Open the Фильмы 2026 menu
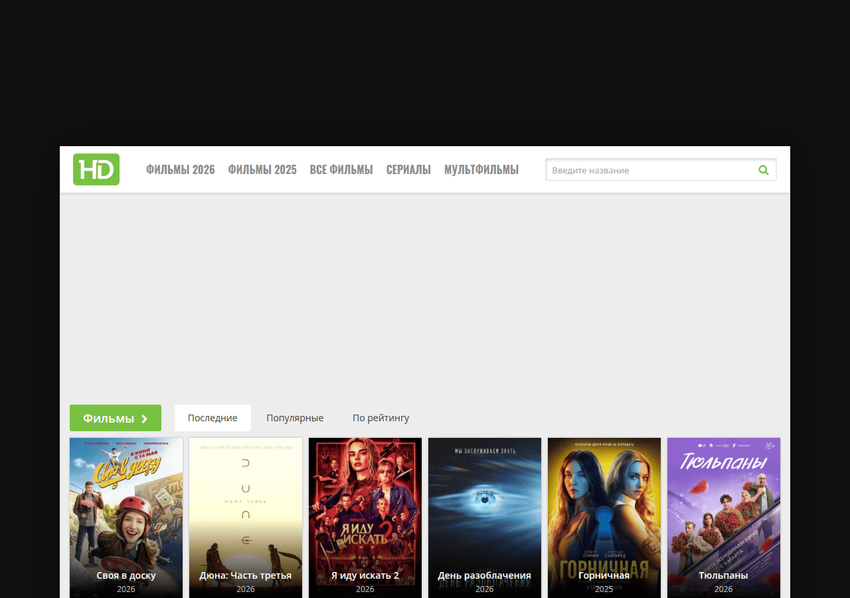Image resolution: width=850 pixels, height=598 pixels. coord(181,169)
